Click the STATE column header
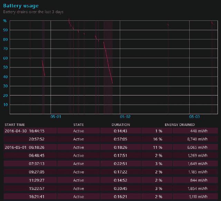 point(78,125)
